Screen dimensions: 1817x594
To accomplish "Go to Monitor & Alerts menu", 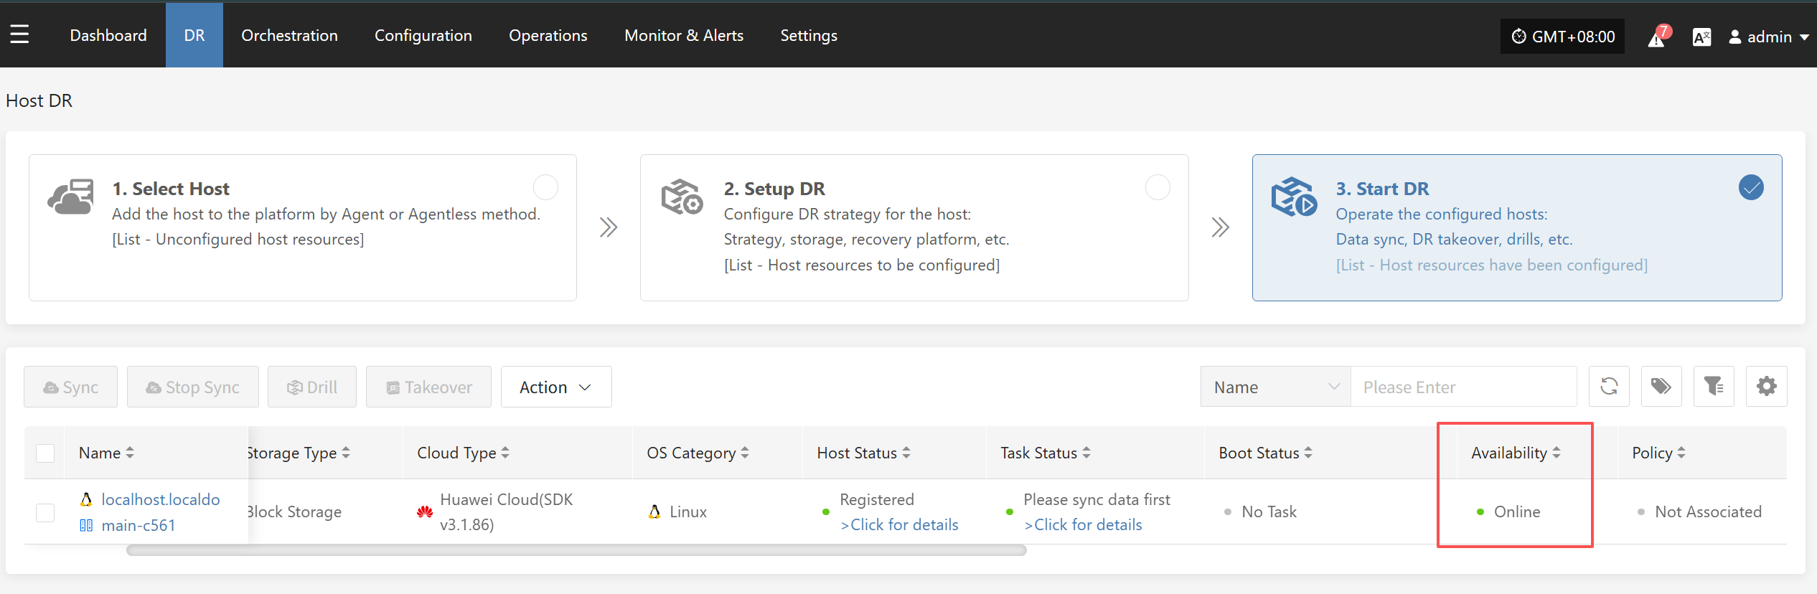I will [x=683, y=35].
